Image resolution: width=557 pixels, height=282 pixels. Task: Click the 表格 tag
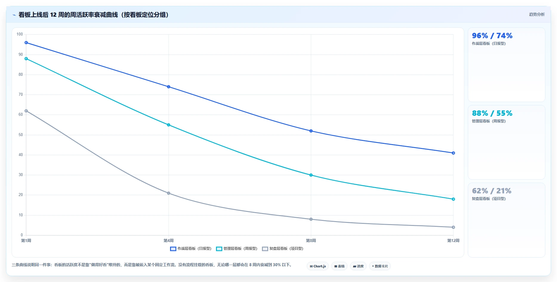339,266
